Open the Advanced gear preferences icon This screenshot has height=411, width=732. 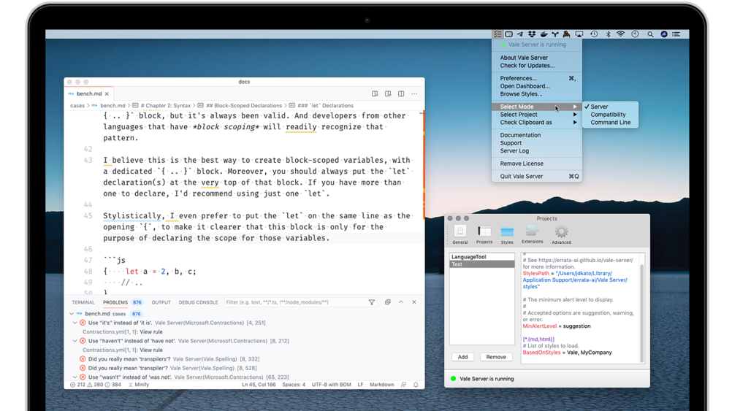561,234
